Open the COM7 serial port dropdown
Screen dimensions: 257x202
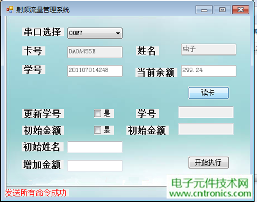[x=95, y=33]
